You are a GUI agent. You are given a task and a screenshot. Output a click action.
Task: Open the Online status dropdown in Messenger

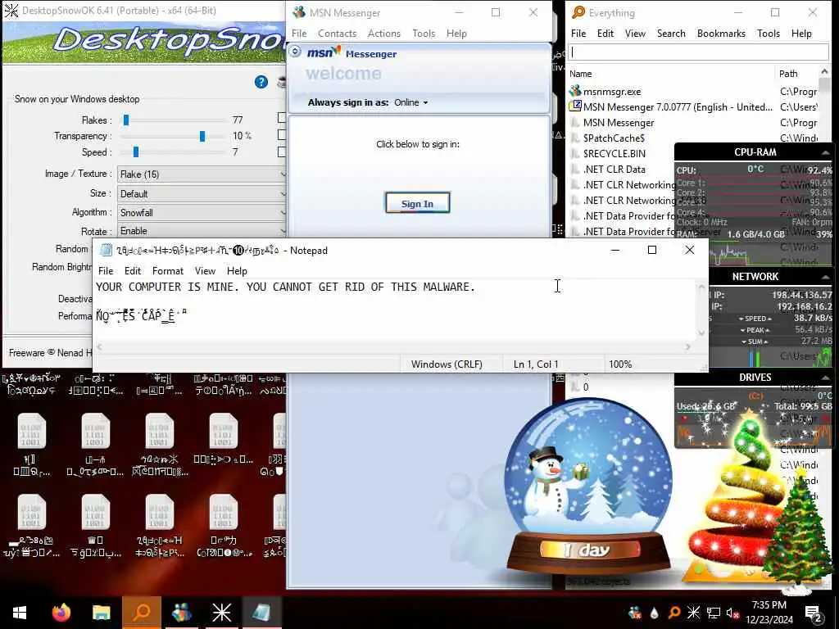411,102
